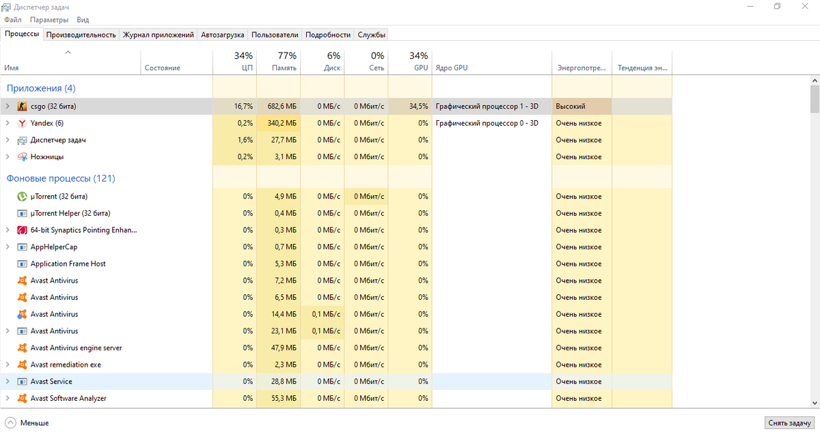Click Avast Antivirus engine server icon
820x435 pixels.
[22, 348]
